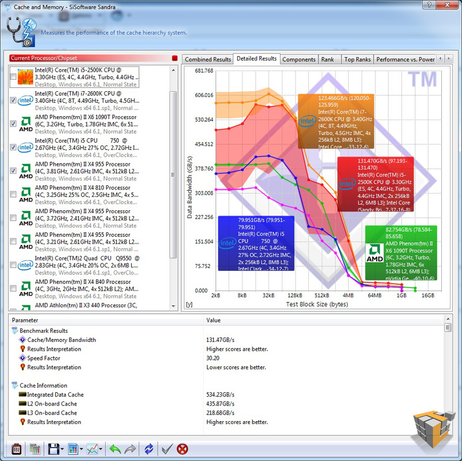Click results panel scrollbar up arrow
This screenshot has width=462, height=461.
pyautogui.click(x=448, y=319)
